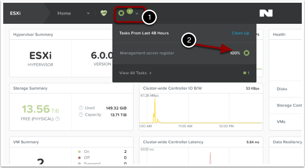Click help icon next to Used
Viewport: 305px width, 168px height.
(81, 108)
